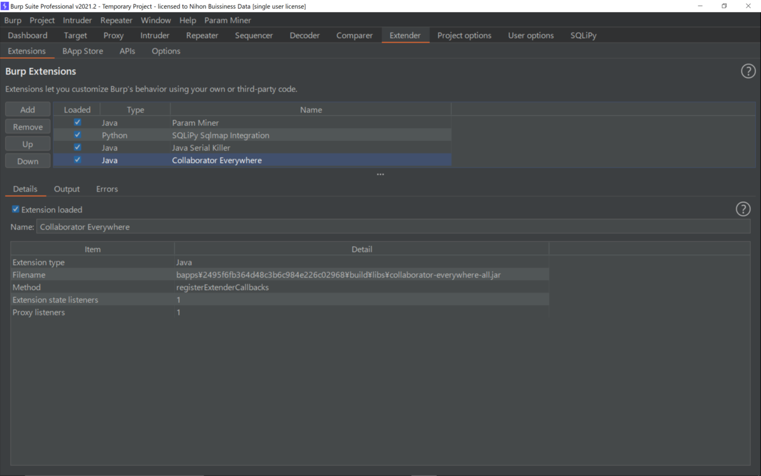Sort by the Name column header

[x=311, y=110]
